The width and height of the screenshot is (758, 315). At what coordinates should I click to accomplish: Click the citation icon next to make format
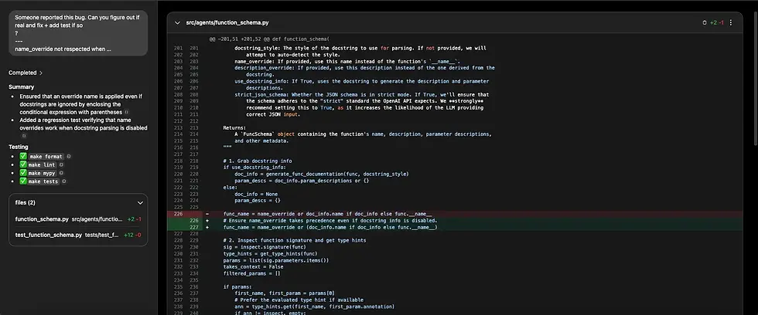pyautogui.click(x=69, y=156)
